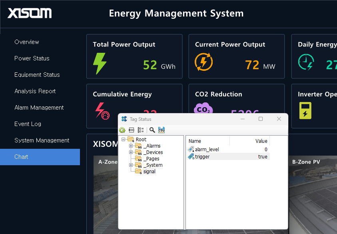Expand the _Devices tree node
337x234 pixels.
click(x=131, y=152)
